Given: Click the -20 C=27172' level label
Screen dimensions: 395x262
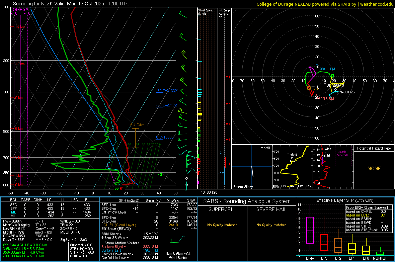Looking at the screenshot, I should click(167, 105).
